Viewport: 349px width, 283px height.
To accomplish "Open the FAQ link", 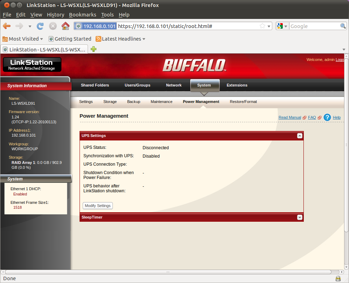I will click(312, 117).
